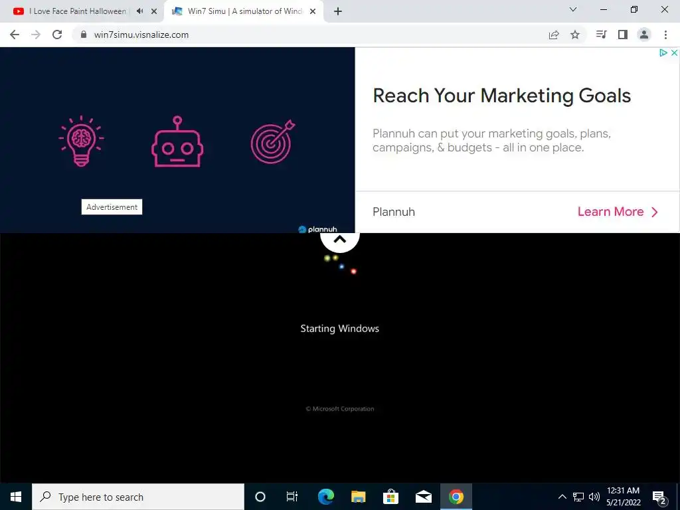The image size is (680, 510).
Task: Close the ad with the X icon
Action: [674, 52]
